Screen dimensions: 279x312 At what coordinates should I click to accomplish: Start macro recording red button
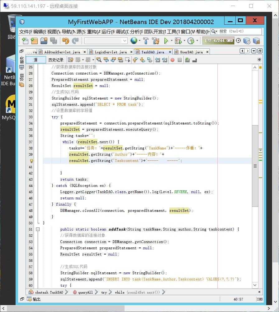pos(173,60)
